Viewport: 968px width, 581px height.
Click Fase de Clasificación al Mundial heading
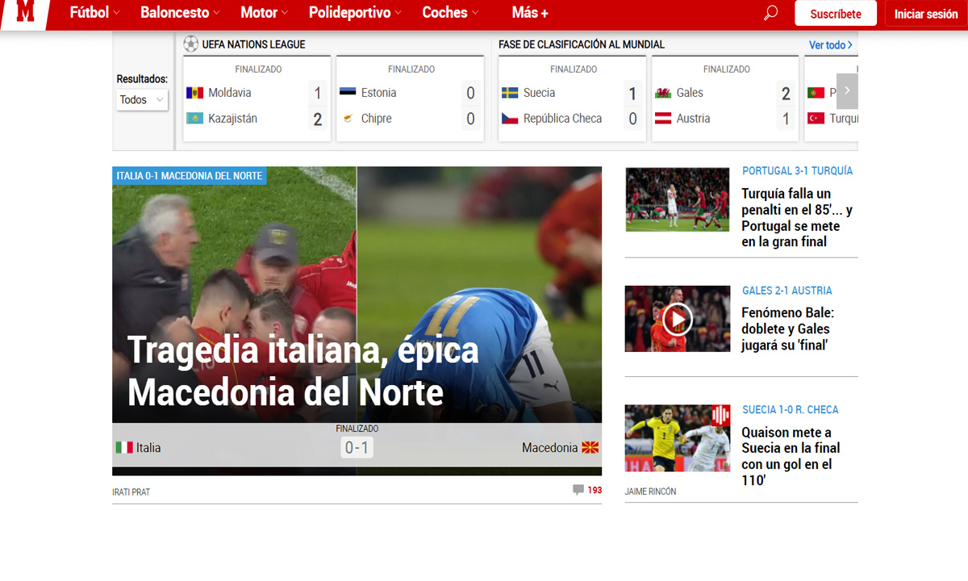tap(582, 44)
